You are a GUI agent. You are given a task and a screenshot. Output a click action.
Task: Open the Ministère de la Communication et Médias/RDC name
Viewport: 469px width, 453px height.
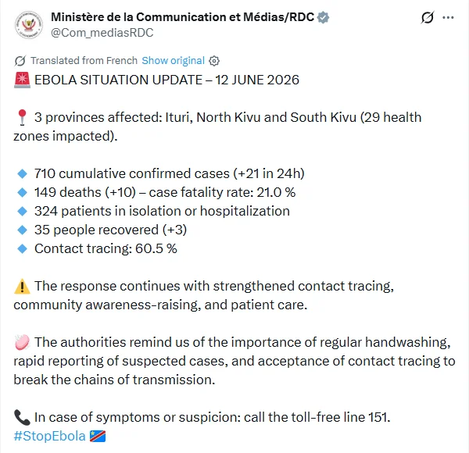coord(182,17)
